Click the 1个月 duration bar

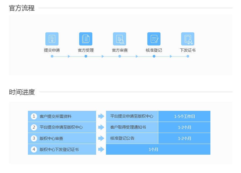(158, 149)
